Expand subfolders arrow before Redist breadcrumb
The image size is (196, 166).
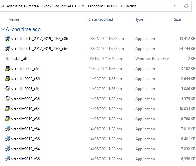pos(122,6)
